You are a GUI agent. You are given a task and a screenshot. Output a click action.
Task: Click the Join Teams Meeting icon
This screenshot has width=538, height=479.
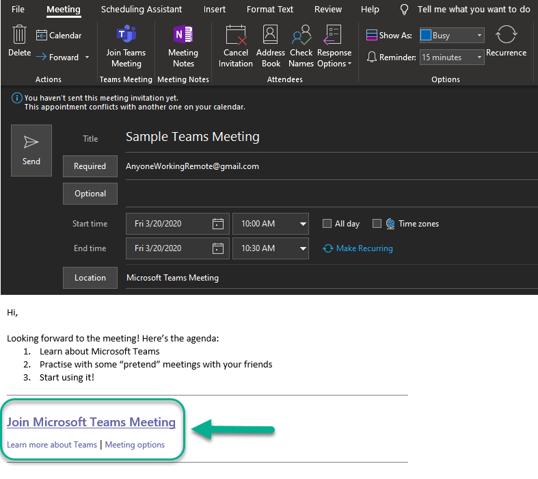126,34
